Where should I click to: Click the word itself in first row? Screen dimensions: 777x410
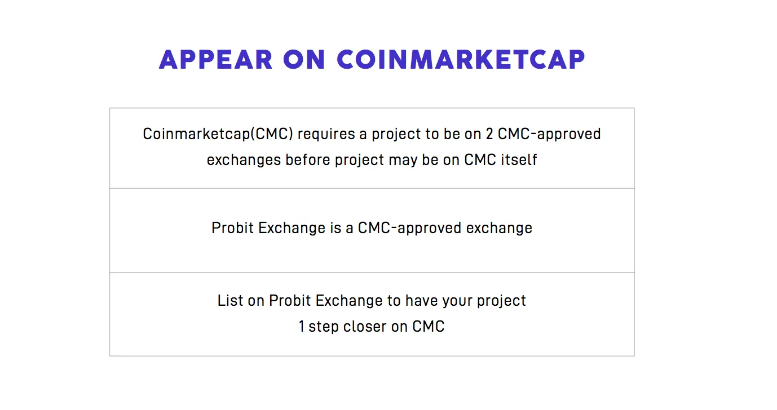coord(519,160)
